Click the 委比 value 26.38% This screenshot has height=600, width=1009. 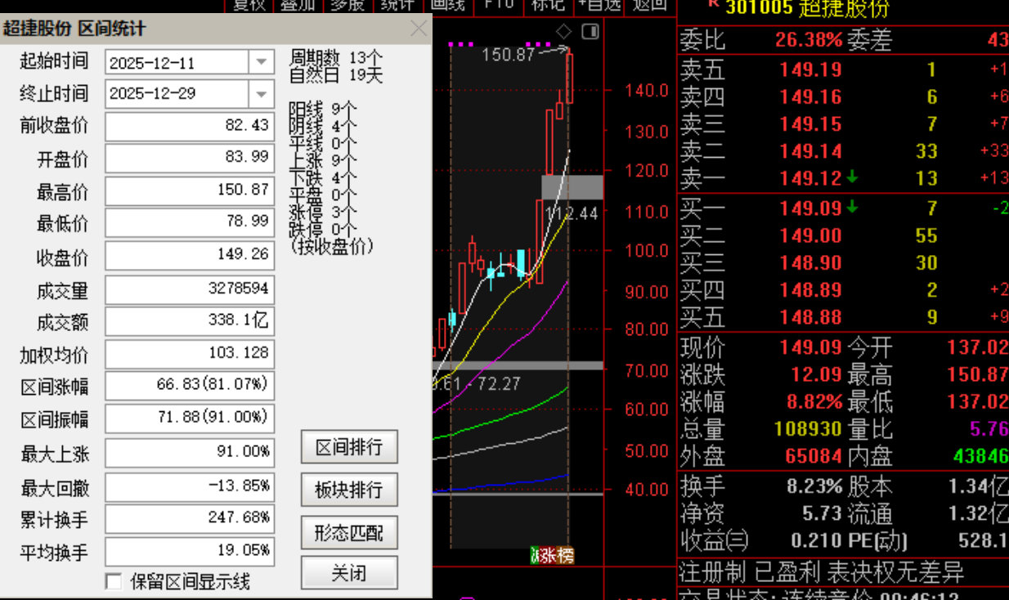(808, 39)
